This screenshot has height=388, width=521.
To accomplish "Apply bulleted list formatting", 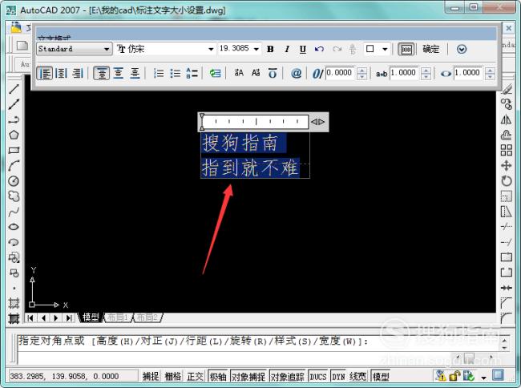I will click(x=175, y=73).
